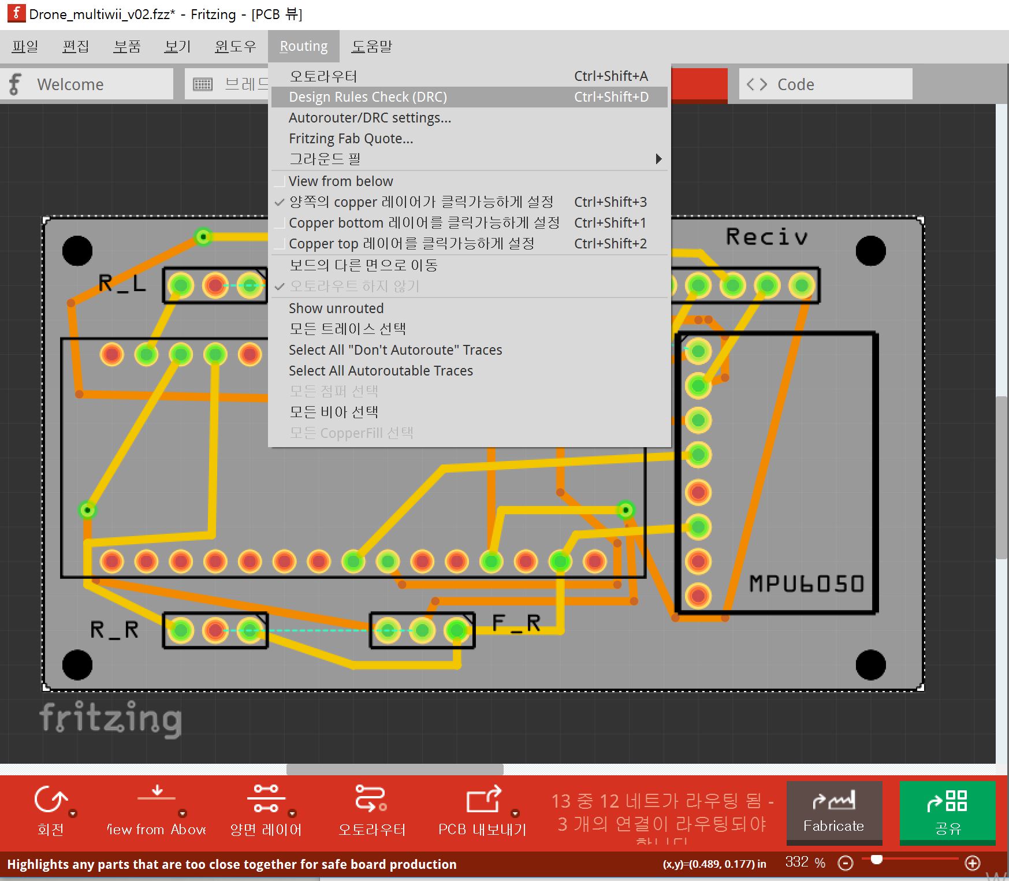This screenshot has height=881, width=1009.
Task: Select the MPU6050 board label
Action: [x=807, y=584]
